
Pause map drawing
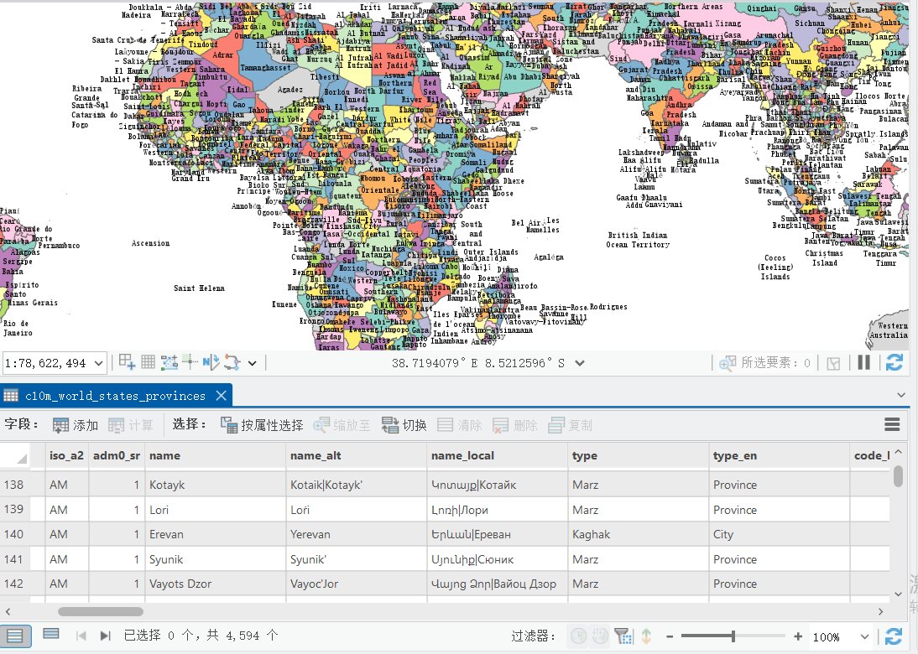tap(863, 363)
